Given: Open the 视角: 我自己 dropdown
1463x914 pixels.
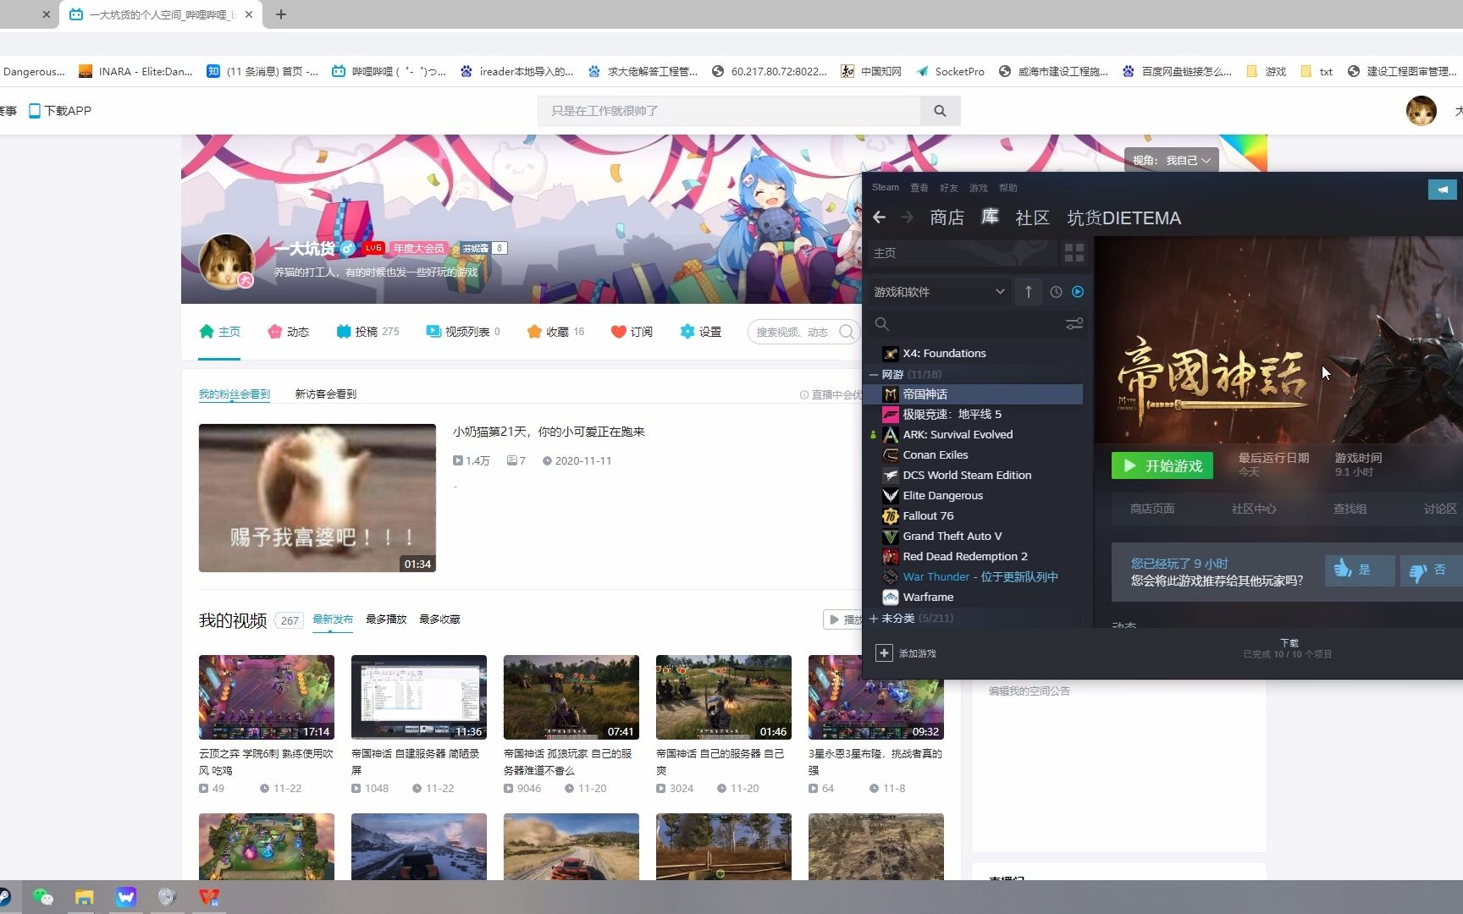Looking at the screenshot, I should point(1171,159).
